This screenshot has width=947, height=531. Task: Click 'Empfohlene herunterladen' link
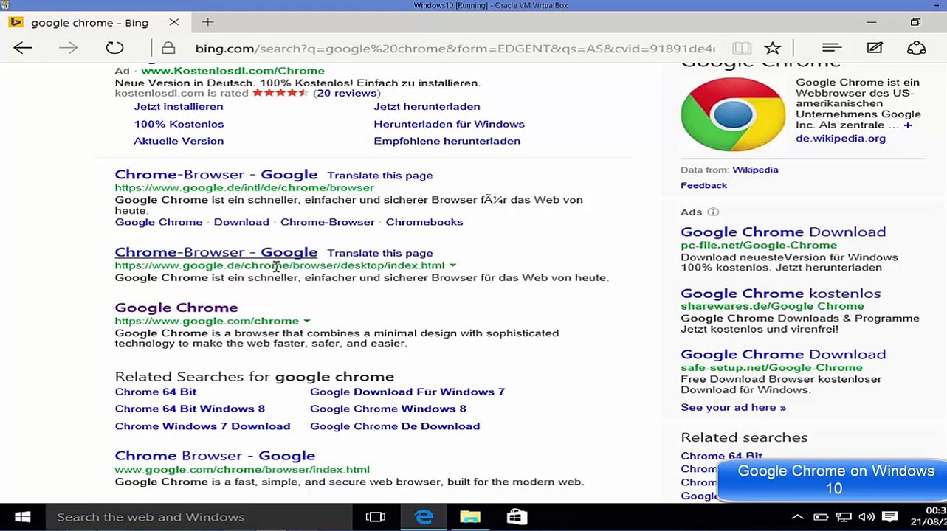click(x=447, y=141)
